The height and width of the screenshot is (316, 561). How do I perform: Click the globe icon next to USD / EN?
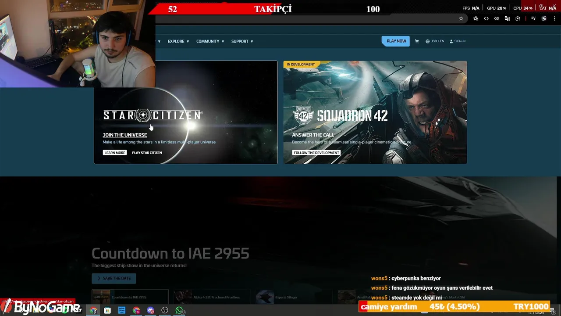tap(427, 41)
